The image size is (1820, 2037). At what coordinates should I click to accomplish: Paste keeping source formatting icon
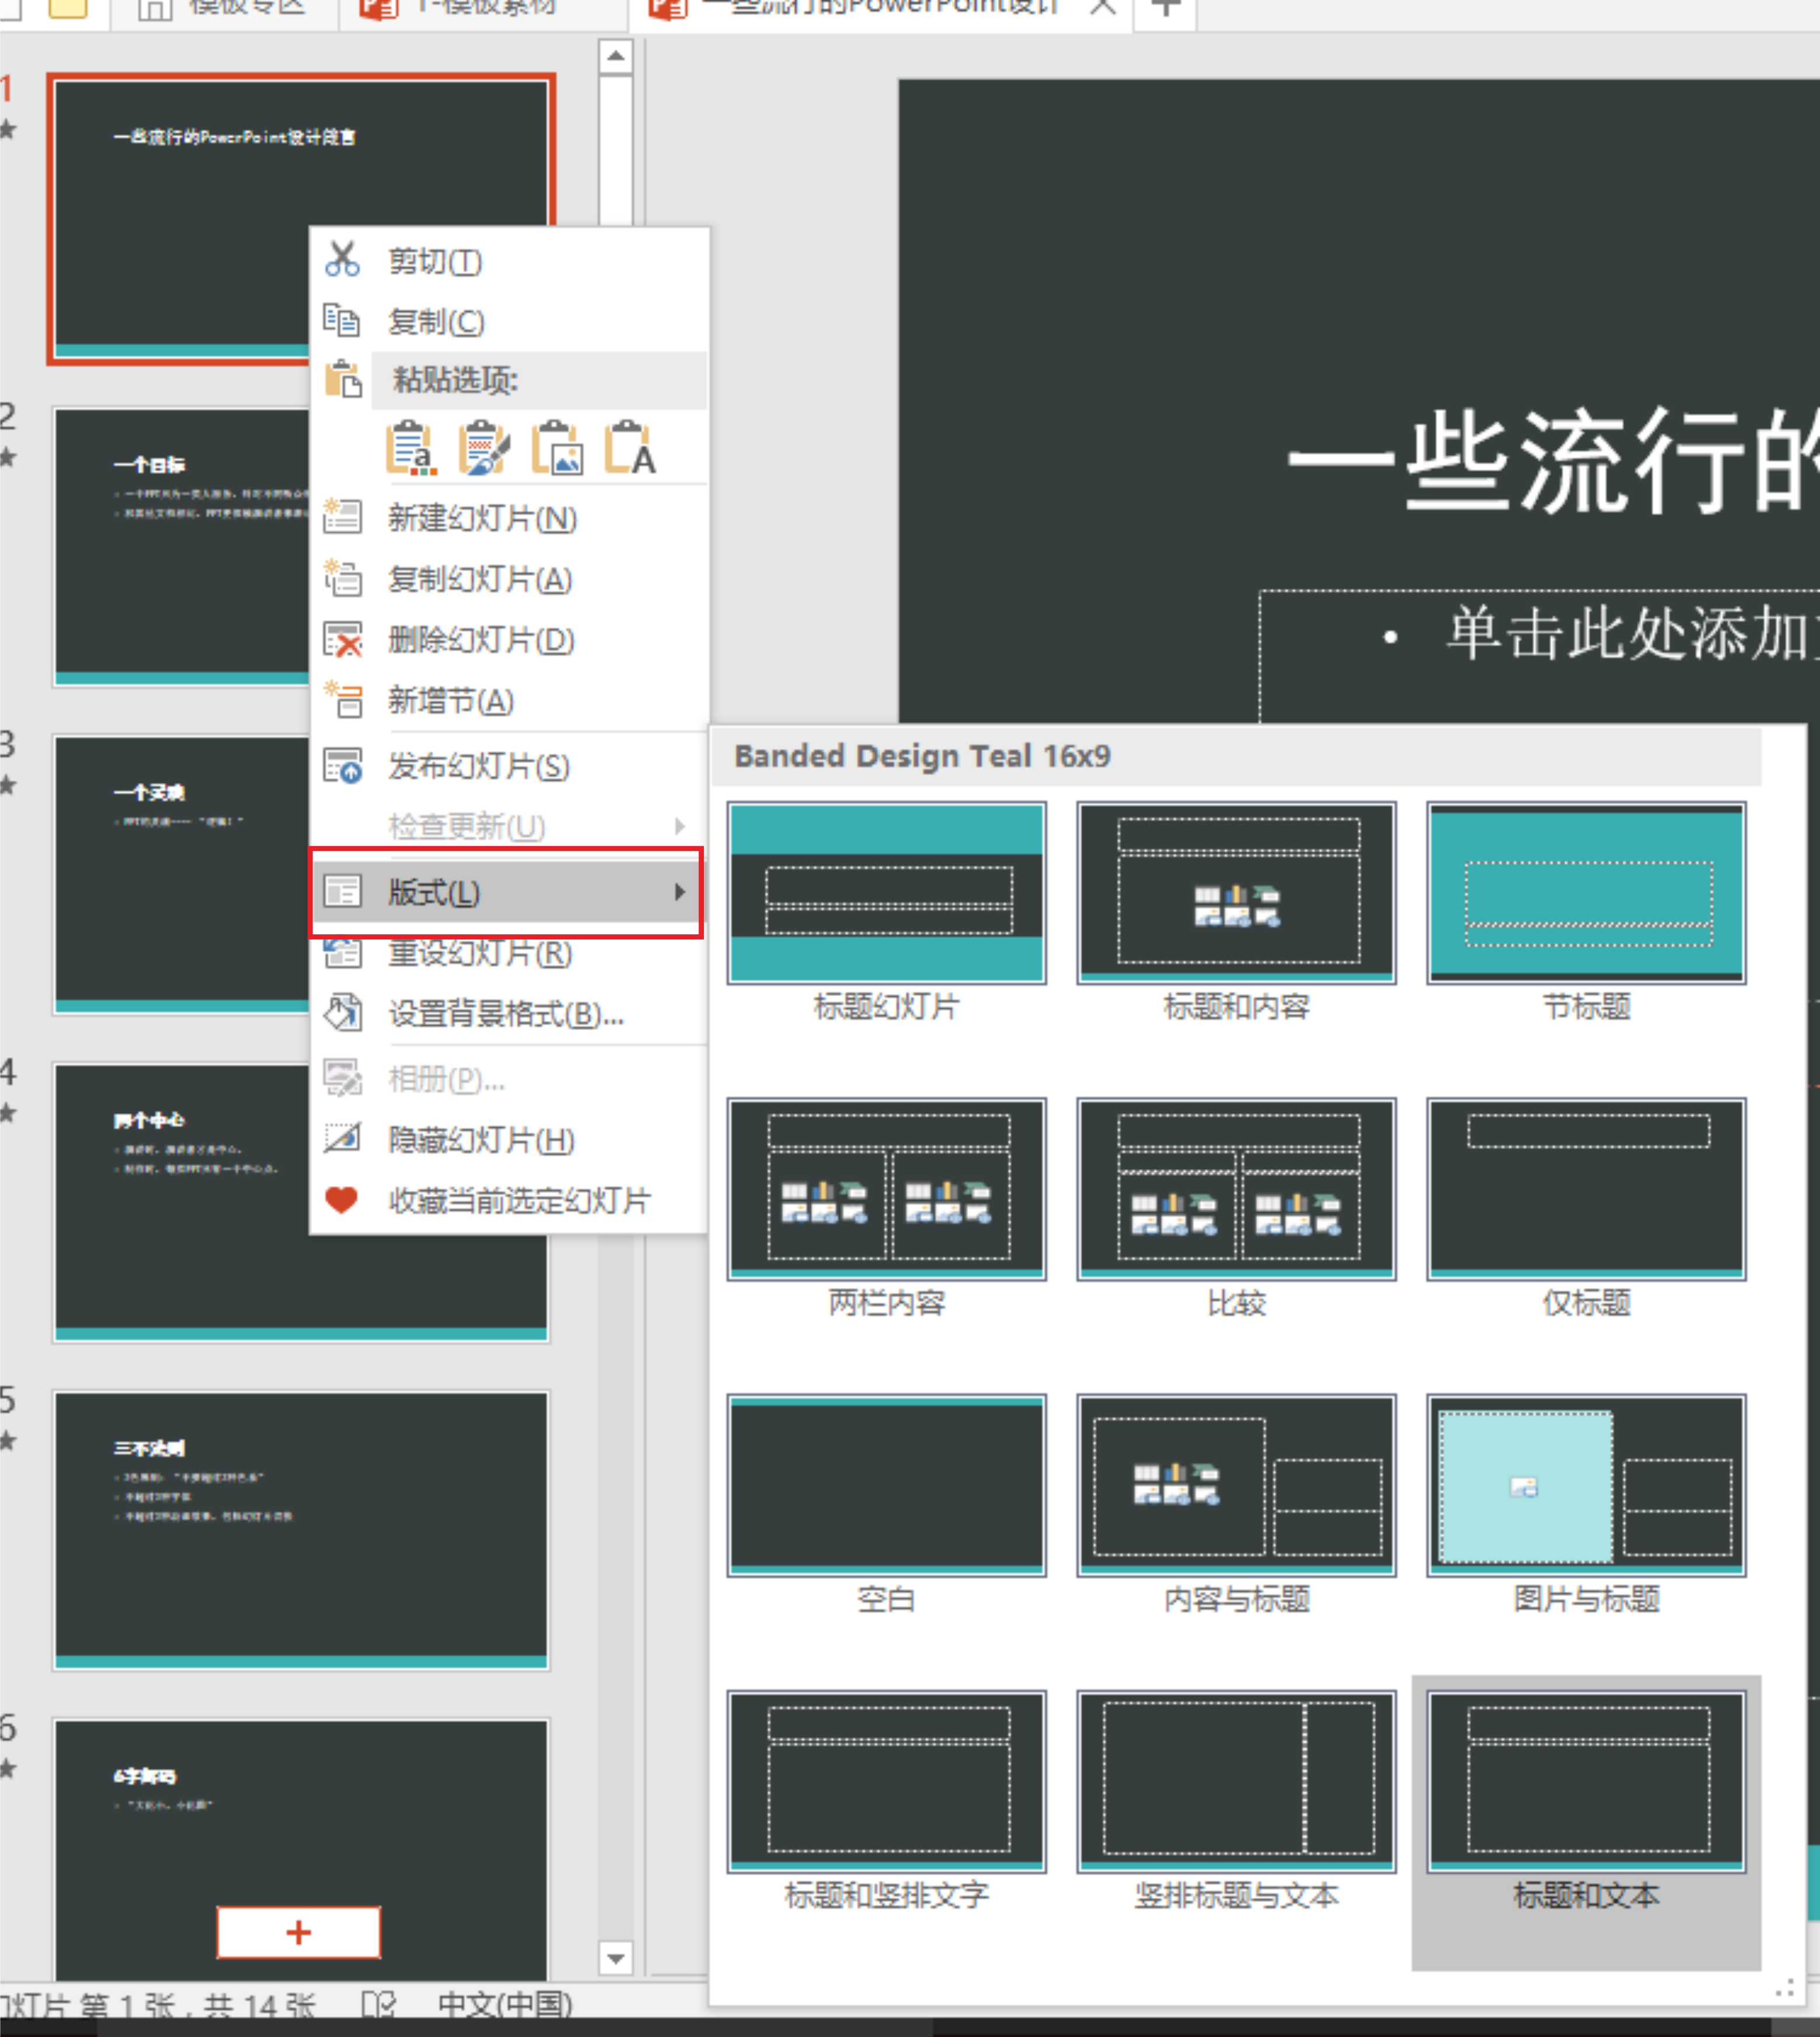(x=484, y=447)
